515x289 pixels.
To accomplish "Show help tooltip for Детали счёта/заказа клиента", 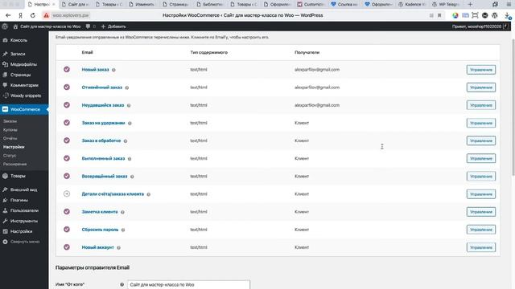I will tap(148, 194).
